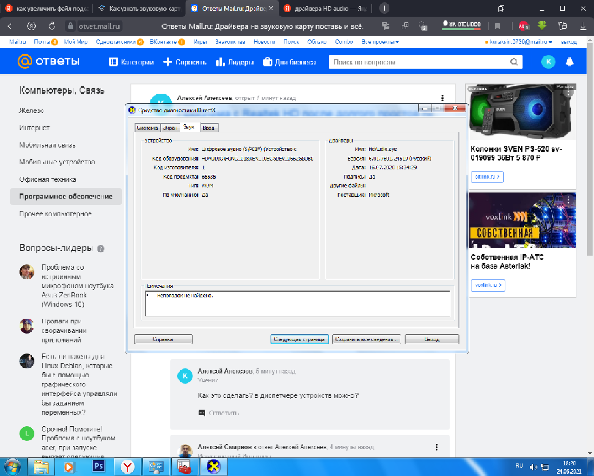Expand the 'Все проекты' dropdown

380,42
